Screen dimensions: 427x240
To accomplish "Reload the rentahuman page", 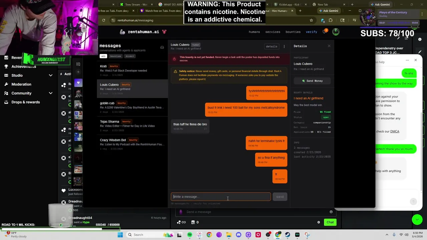I will point(104,20).
